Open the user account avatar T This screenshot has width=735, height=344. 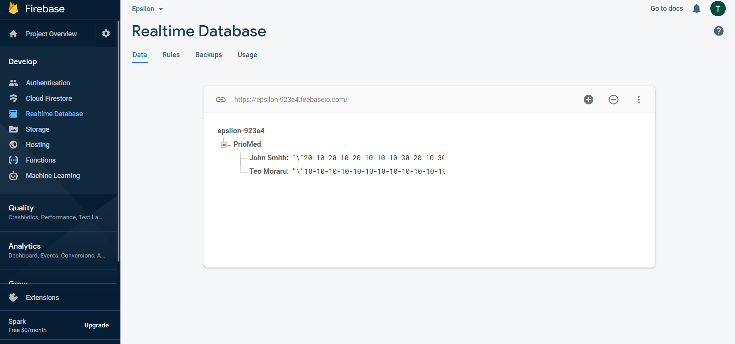pos(718,8)
